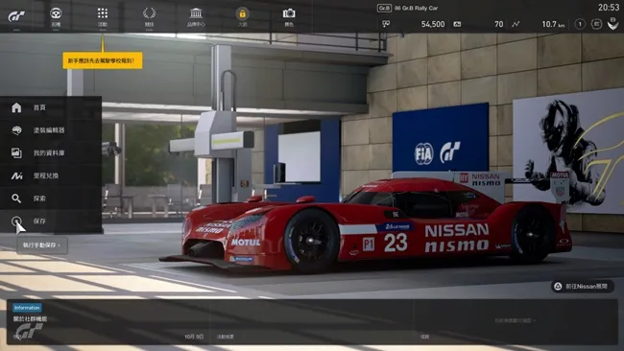Viewport: 624px width, 351px height.
Task: Click the credits icon beside 54,500
Action: [386, 24]
